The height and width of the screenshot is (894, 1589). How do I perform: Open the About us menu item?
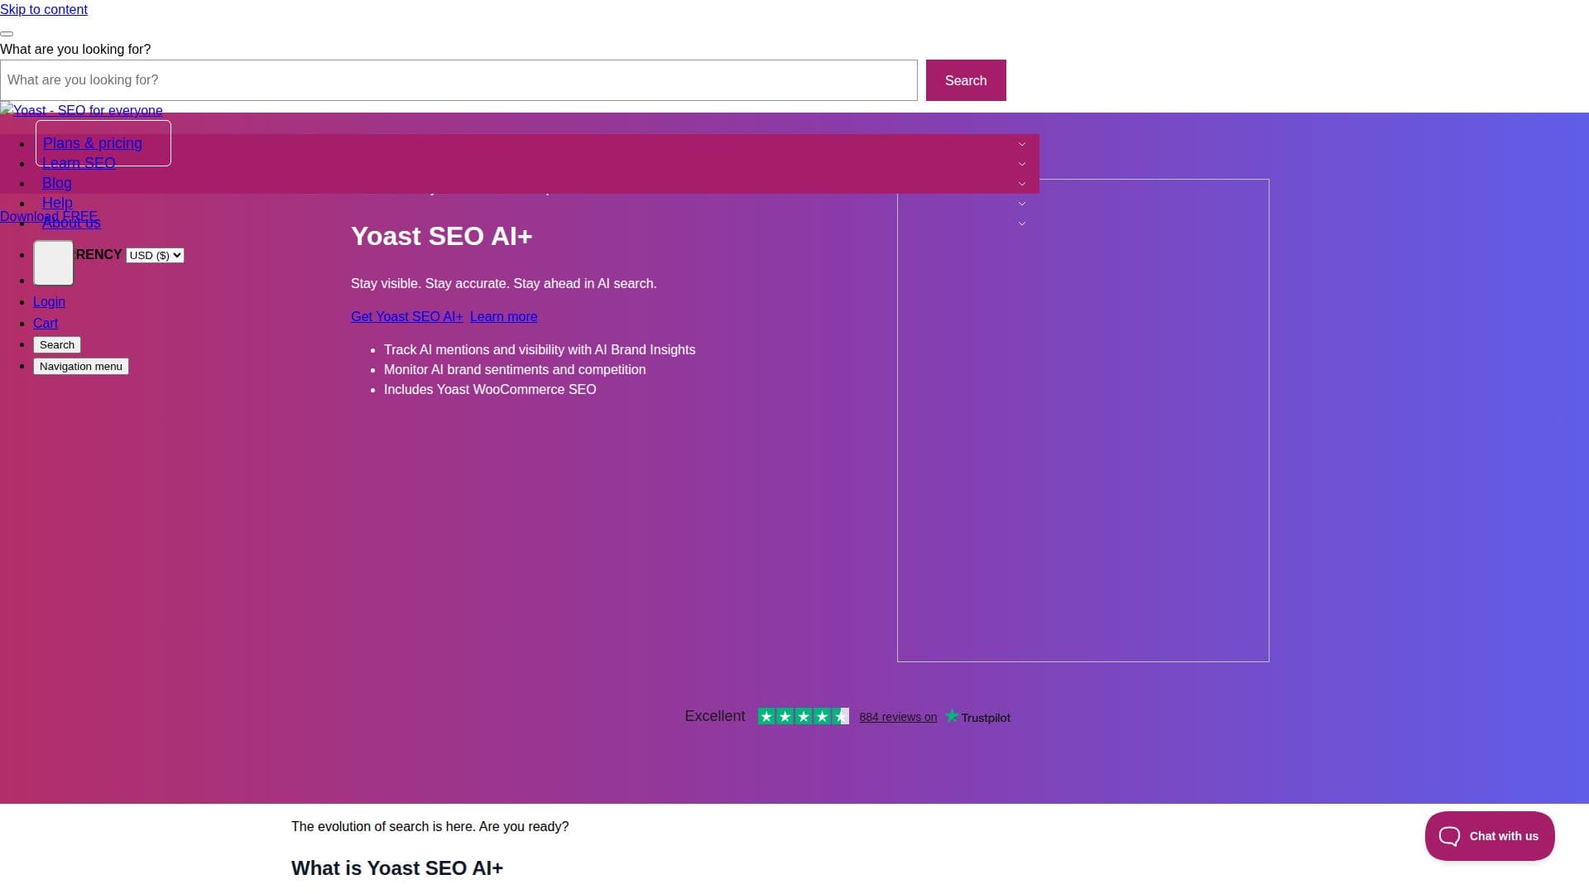(71, 223)
